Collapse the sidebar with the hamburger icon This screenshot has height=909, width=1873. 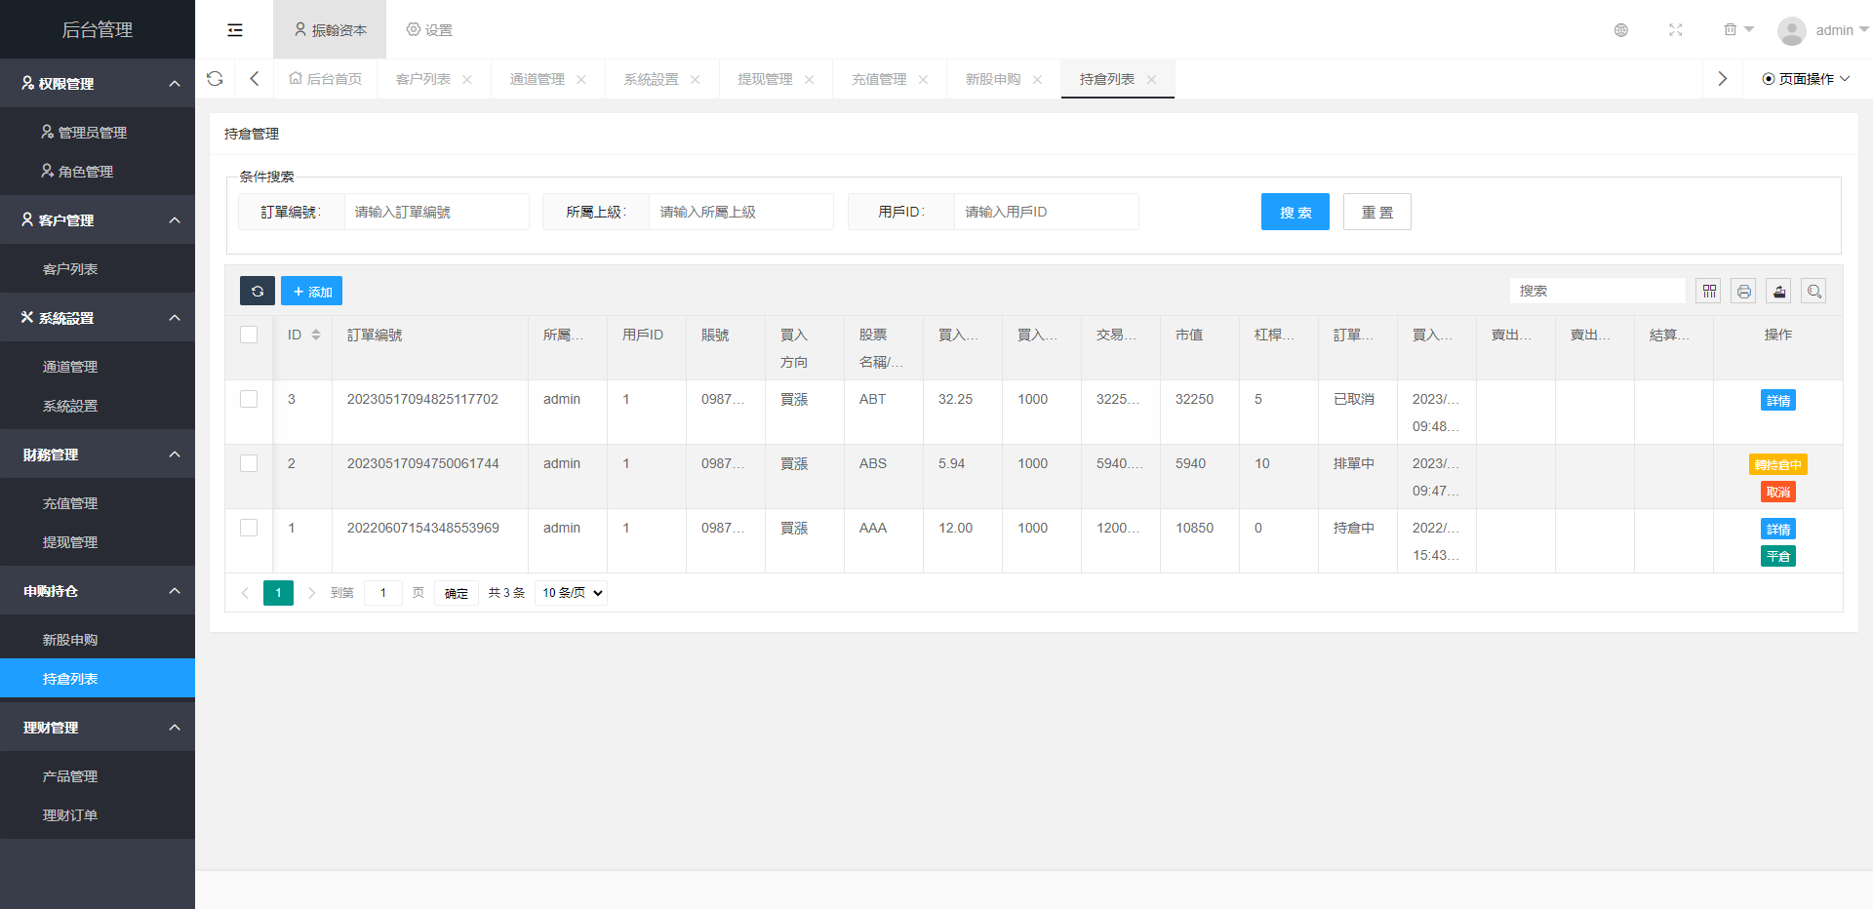(x=234, y=29)
